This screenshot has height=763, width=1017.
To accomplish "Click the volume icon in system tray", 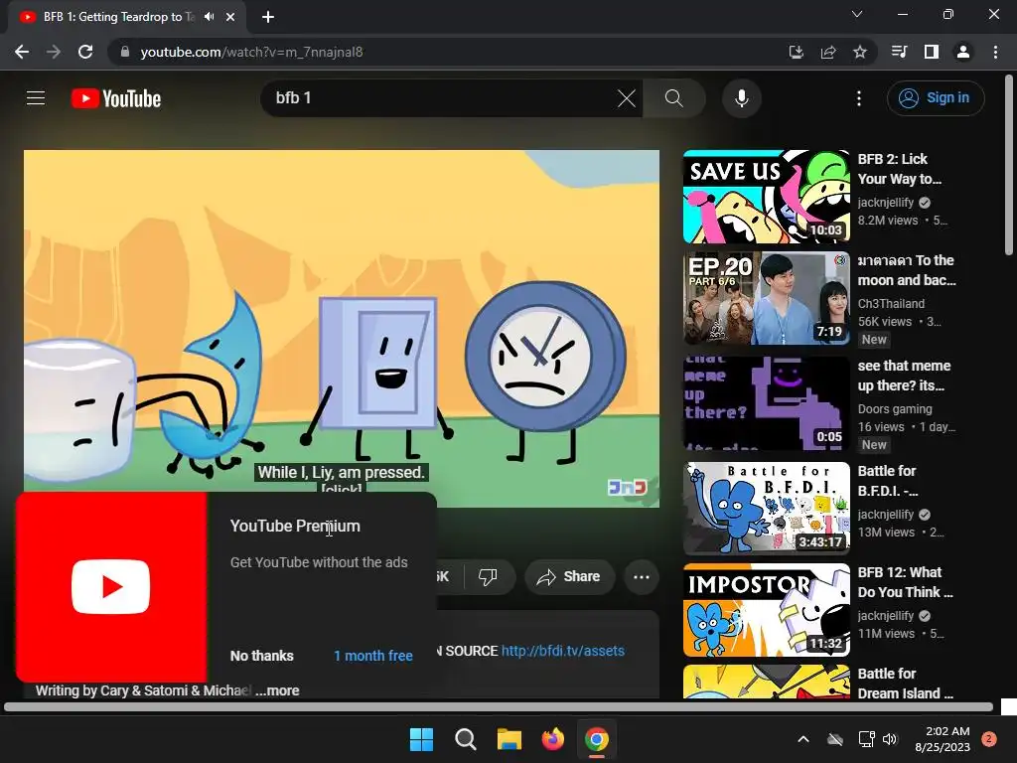I will click(890, 739).
